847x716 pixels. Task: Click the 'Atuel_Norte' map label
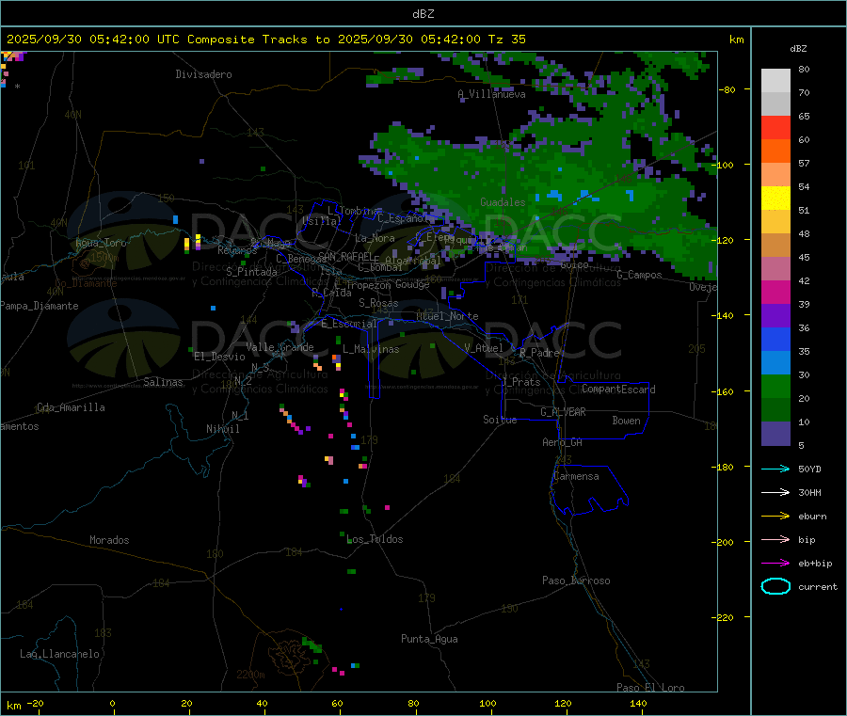(447, 316)
